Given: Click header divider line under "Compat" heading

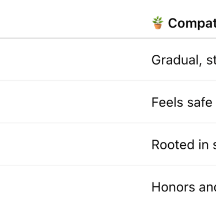Looking at the screenshot, I should point(108,38).
